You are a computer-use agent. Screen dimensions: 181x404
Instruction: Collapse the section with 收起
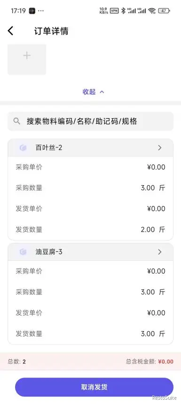pyautogui.click(x=93, y=92)
